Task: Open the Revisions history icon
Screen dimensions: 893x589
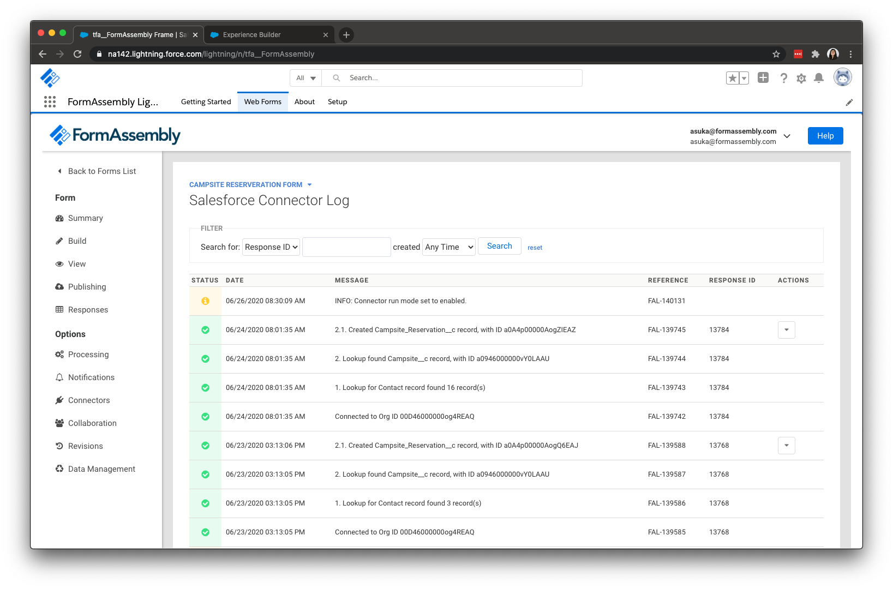Action: click(x=60, y=446)
